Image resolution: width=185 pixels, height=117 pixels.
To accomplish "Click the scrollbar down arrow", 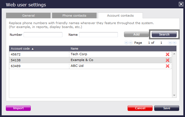I will coord(174,95).
